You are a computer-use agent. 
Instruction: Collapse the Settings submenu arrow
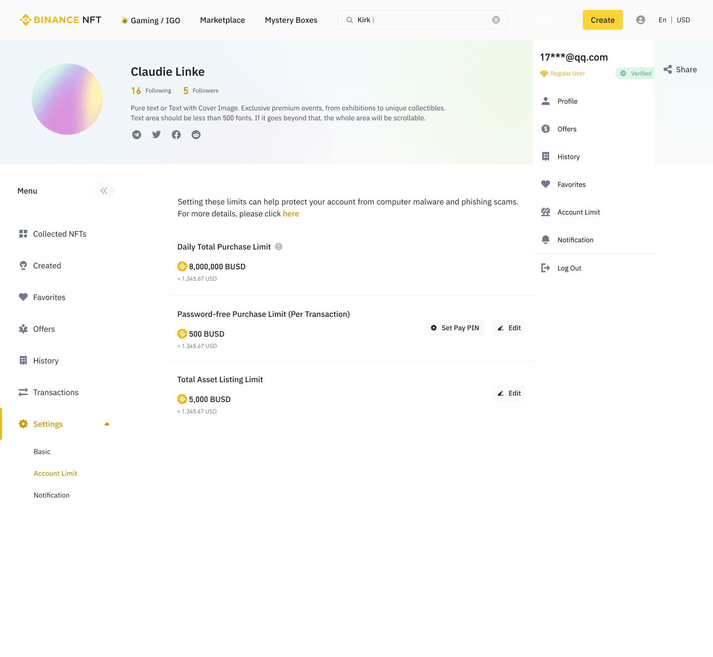(x=106, y=424)
